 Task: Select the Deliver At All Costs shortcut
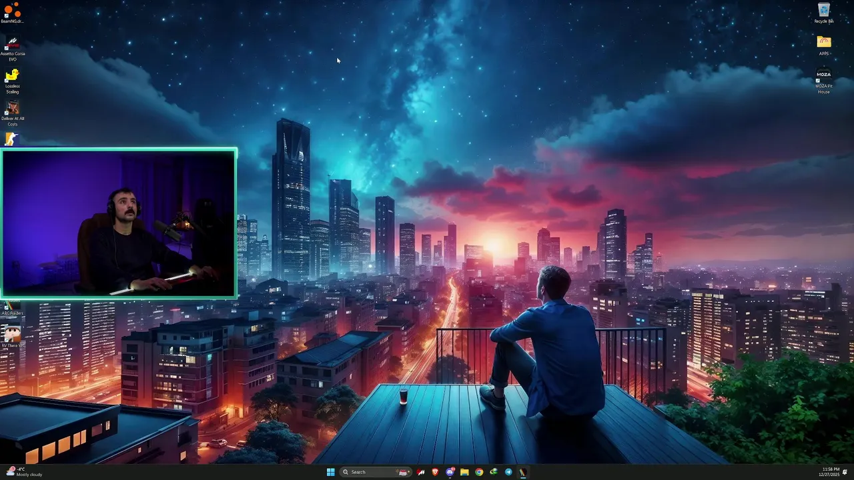click(12, 113)
